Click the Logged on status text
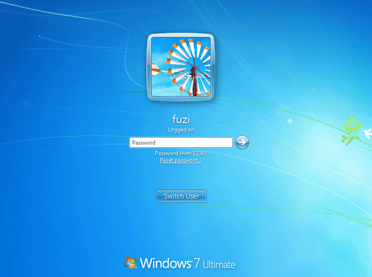Viewport: 372px width, 277px height. point(181,130)
